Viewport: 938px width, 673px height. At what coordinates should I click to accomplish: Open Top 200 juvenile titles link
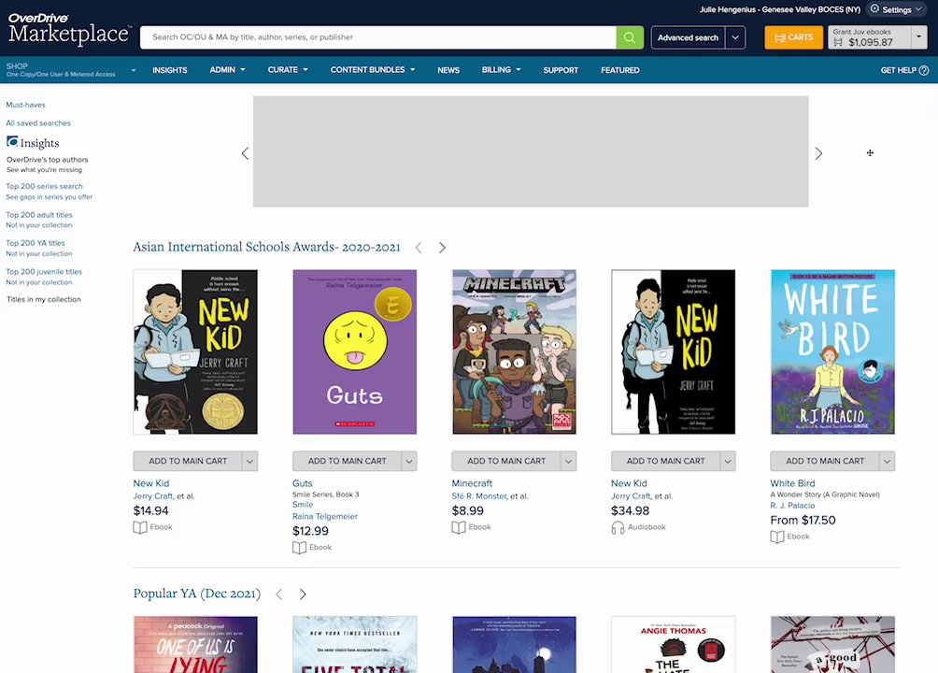[44, 272]
